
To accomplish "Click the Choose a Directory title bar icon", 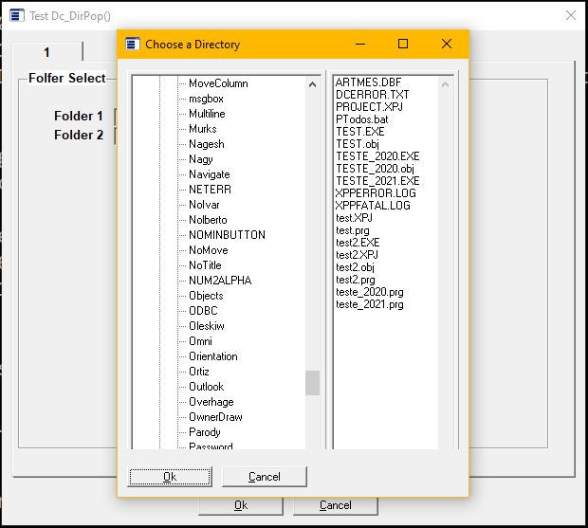I will click(133, 44).
